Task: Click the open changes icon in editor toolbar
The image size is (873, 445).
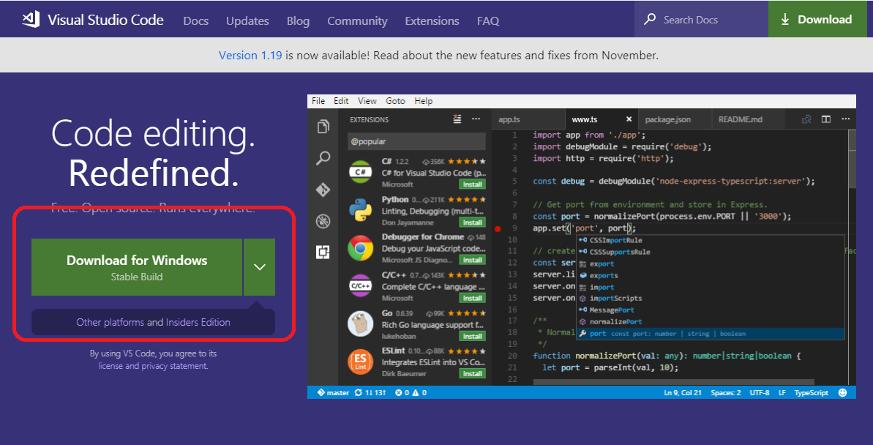Action: pyautogui.click(x=806, y=119)
